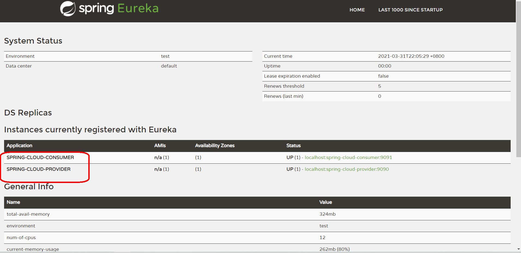Open the HOME menu item
521x253 pixels.
click(357, 10)
